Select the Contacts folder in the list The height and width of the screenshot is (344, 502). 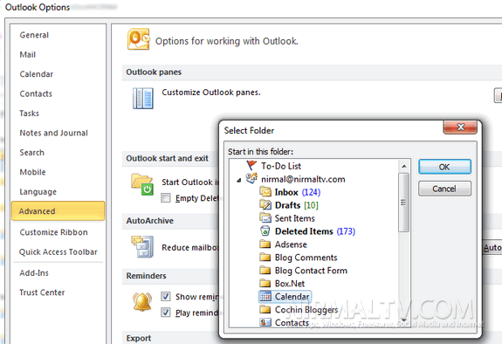pos(292,322)
